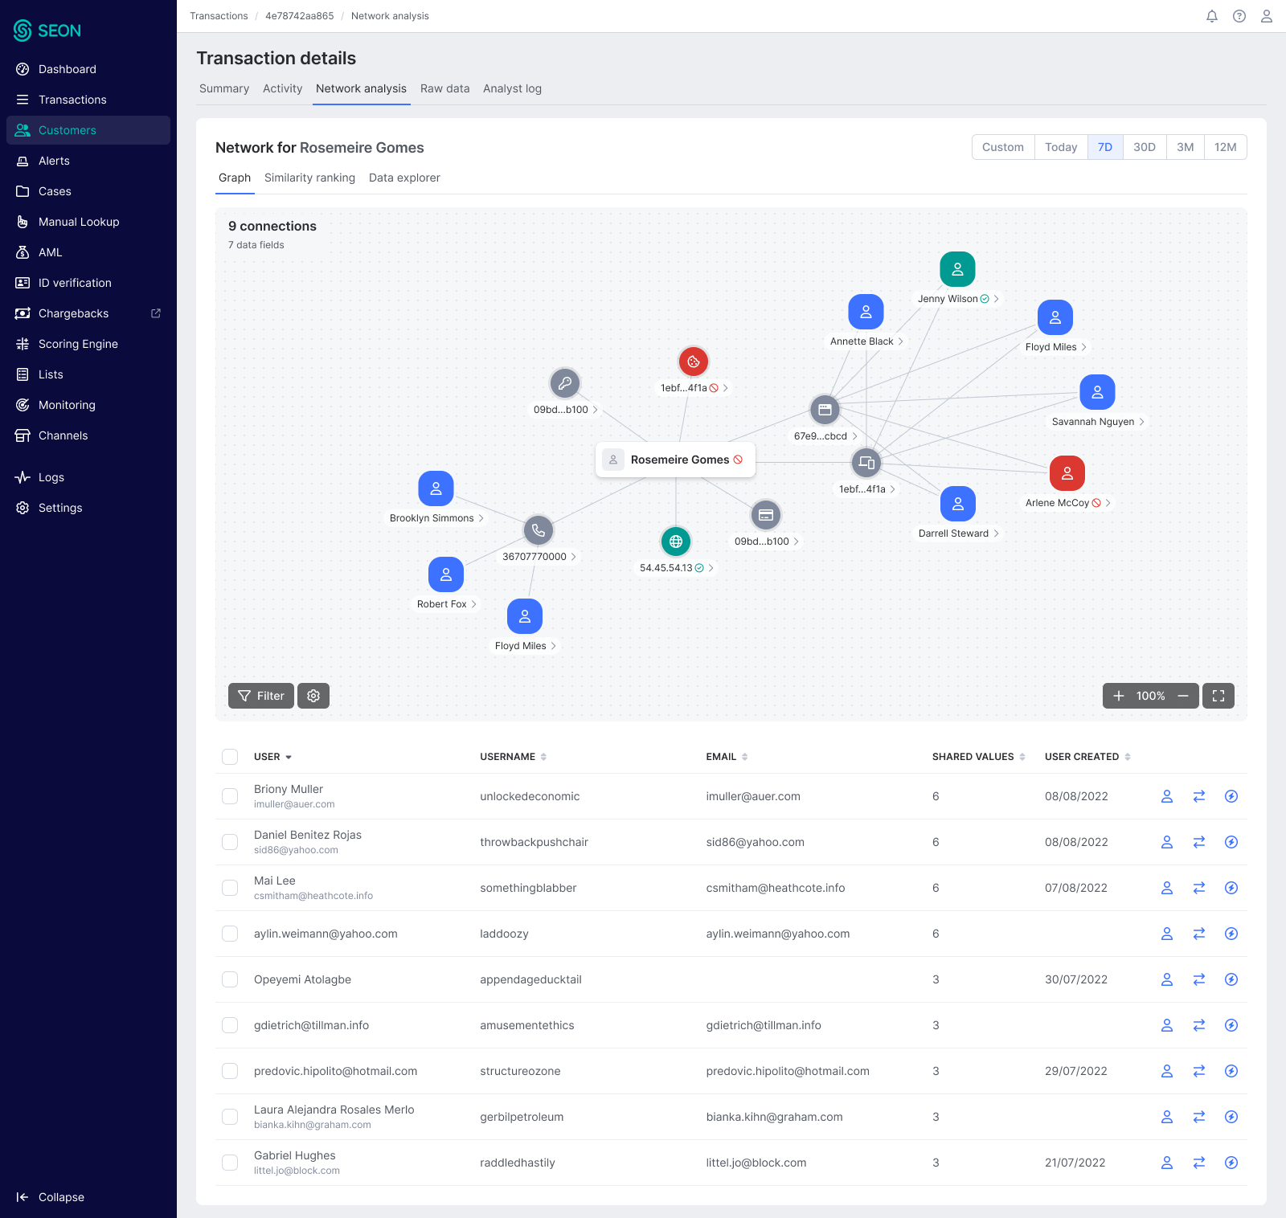
Task: Click the notifications bell icon
Action: coord(1212,16)
